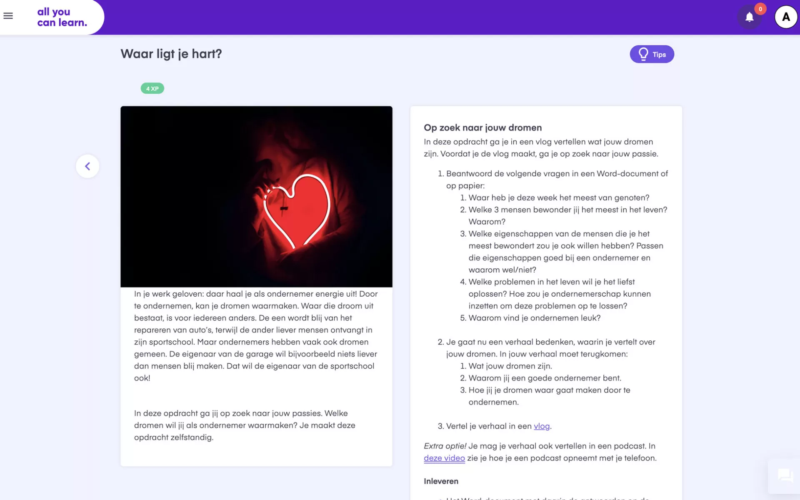
Task: Click the red notification count badge
Action: [x=760, y=9]
